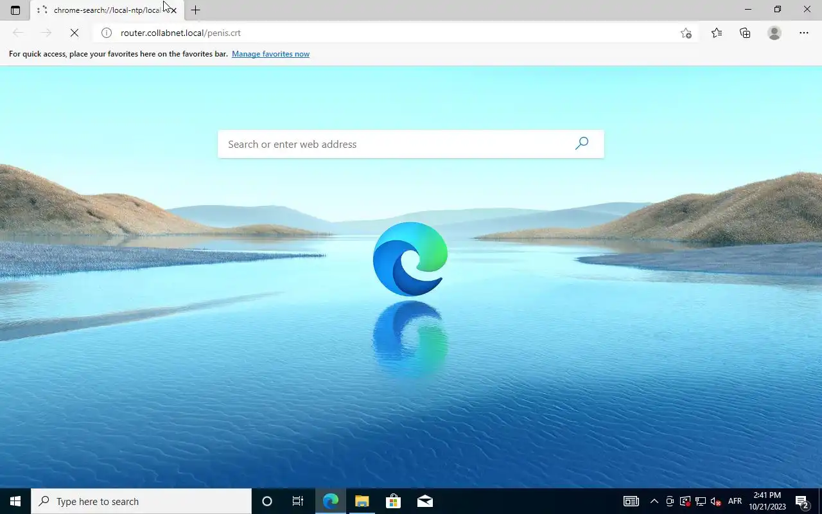This screenshot has width=822, height=514.
Task: Open the Favorites list
Action: coord(717,33)
